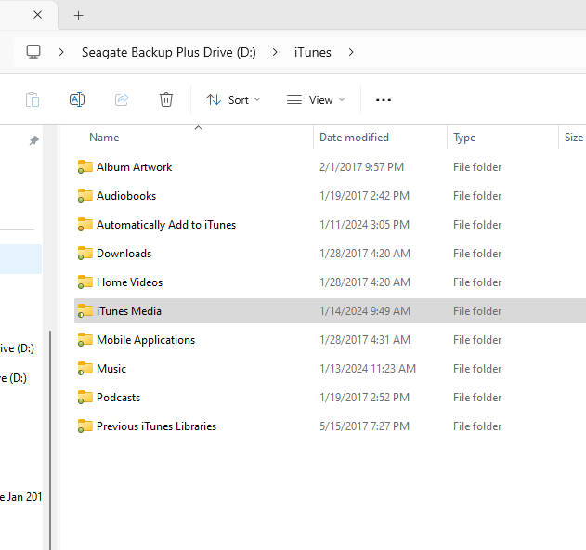Click Seagate Backup Plus Drive (D:) breadcrumb
Image resolution: width=586 pixels, height=550 pixels.
tap(168, 52)
